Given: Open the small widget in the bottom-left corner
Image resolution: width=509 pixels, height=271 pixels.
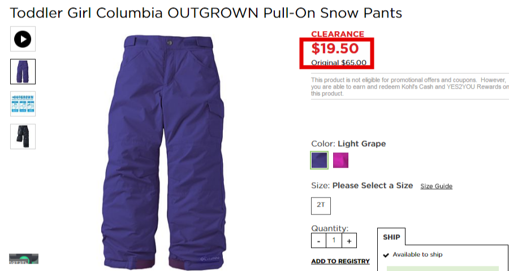Looking at the screenshot, I should [x=24, y=259].
